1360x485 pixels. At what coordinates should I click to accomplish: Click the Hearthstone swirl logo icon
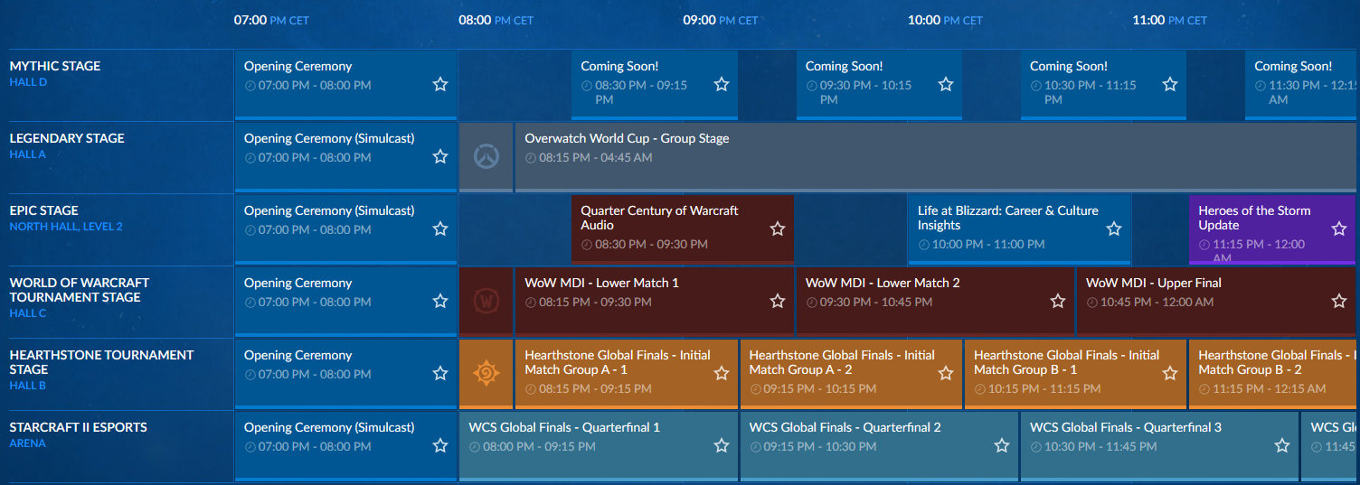pos(486,373)
